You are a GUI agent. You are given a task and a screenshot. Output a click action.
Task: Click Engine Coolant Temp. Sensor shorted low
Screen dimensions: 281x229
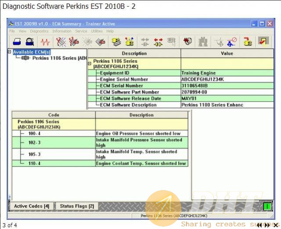[141, 164]
